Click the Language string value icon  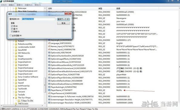(49, 43)
